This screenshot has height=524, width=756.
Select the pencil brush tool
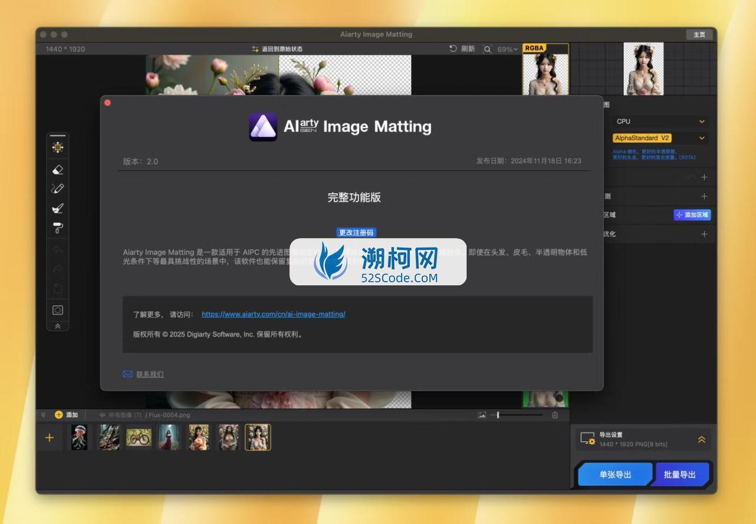[57, 189]
